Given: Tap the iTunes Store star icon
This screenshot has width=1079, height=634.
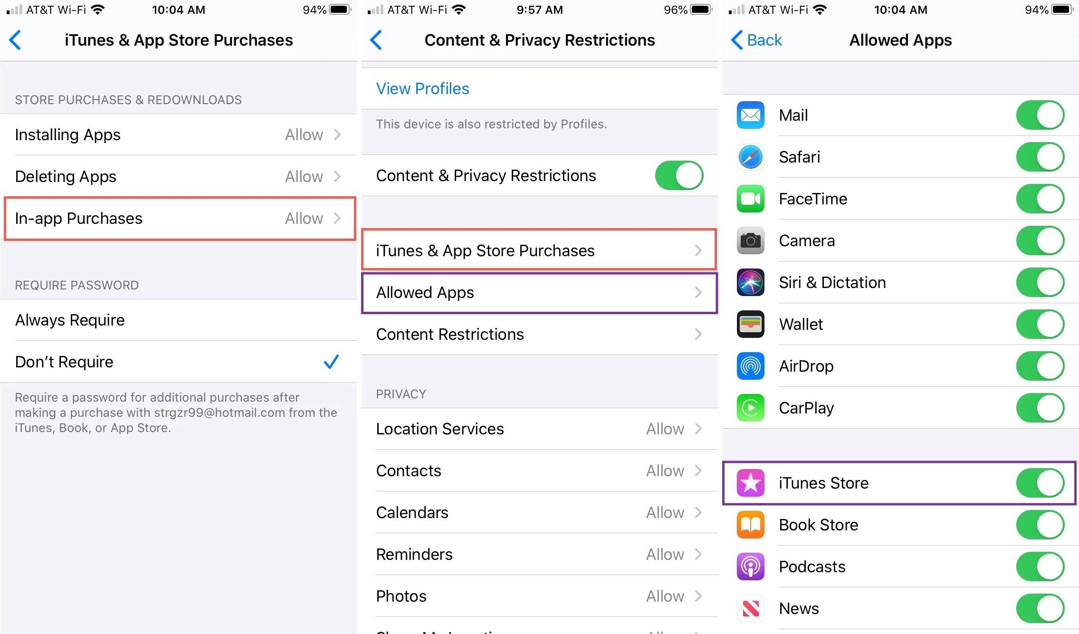Looking at the screenshot, I should 750,483.
